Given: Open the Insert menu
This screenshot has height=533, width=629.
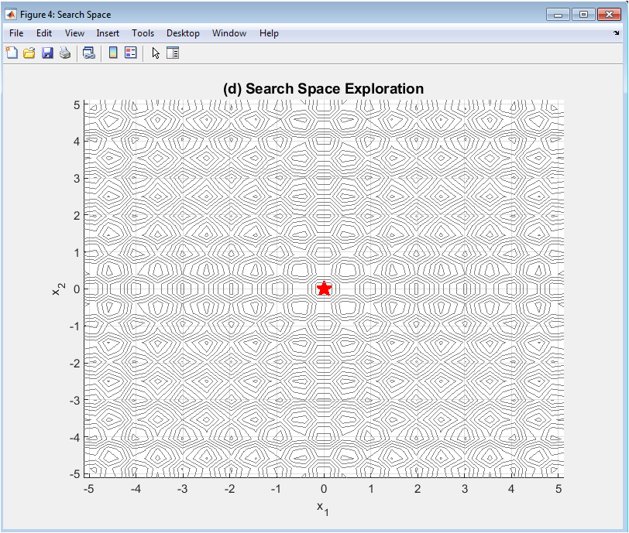Looking at the screenshot, I should pos(108,33).
